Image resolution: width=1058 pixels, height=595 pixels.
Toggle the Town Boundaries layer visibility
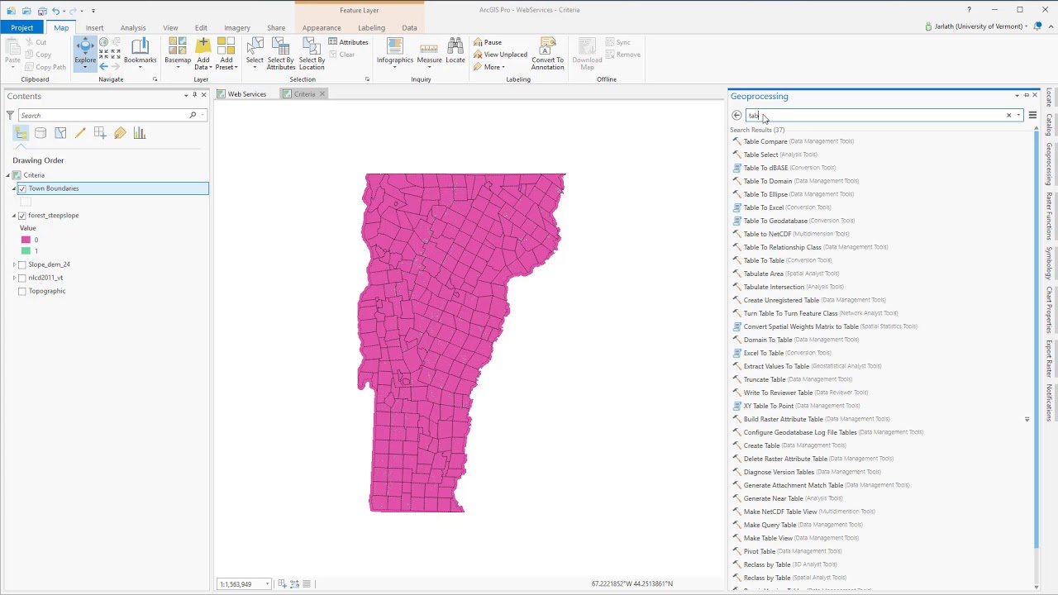pos(22,188)
